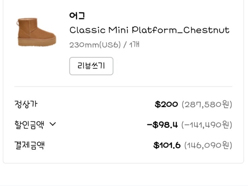Click the (287,580원) won amount
Image resolution: width=248 pixels, height=186 pixels.
[x=207, y=104]
